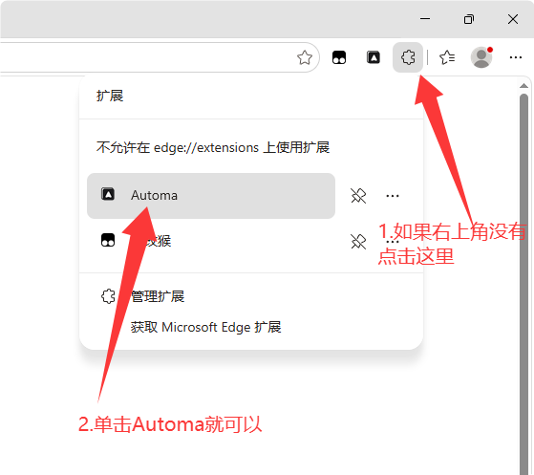The image size is (534, 475).
Task: Open browser Settings and more menu
Action: click(516, 57)
